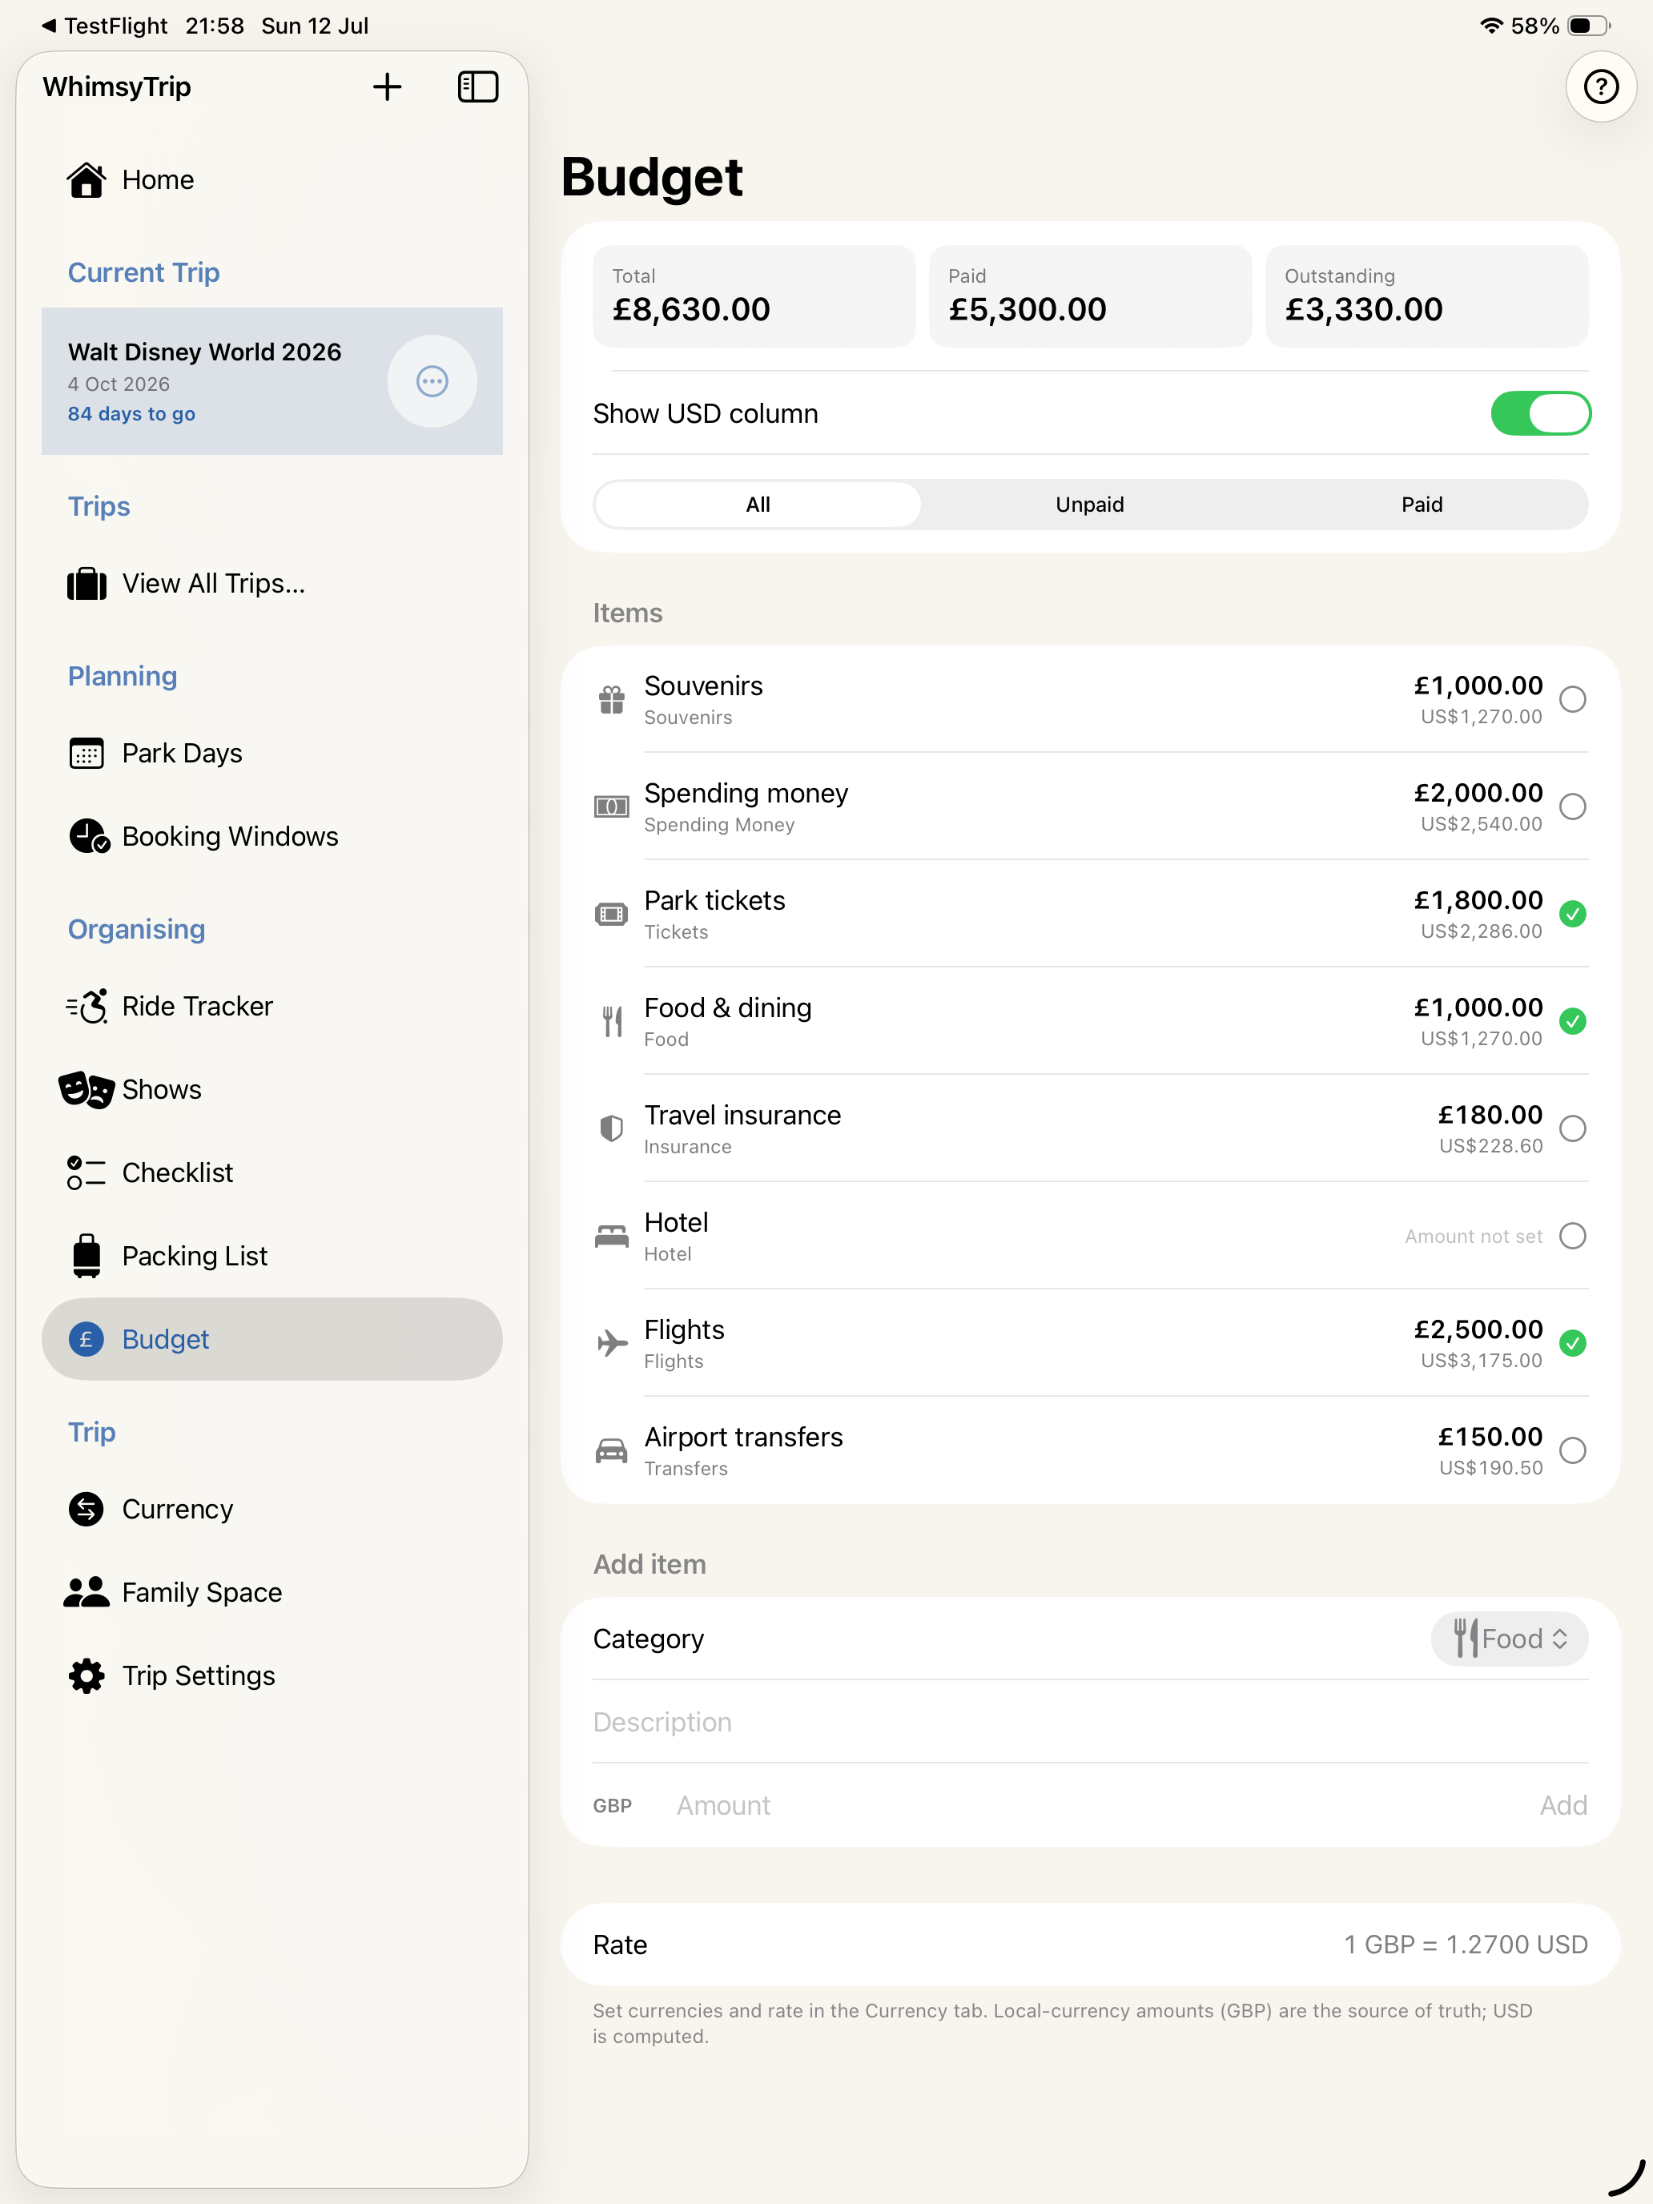Tap the battery indicator in status bar
1653x2204 pixels.
pyautogui.click(x=1589, y=26)
